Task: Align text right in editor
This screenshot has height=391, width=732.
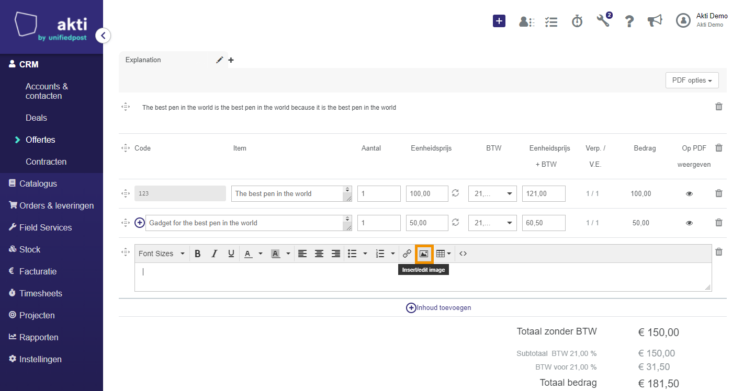Action: 336,254
